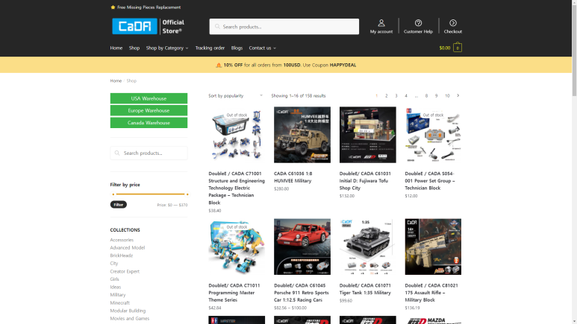Open the My account icon
The image size is (577, 324).
381,23
